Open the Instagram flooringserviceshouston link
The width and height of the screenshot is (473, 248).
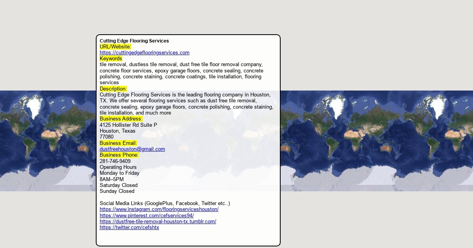click(159, 209)
